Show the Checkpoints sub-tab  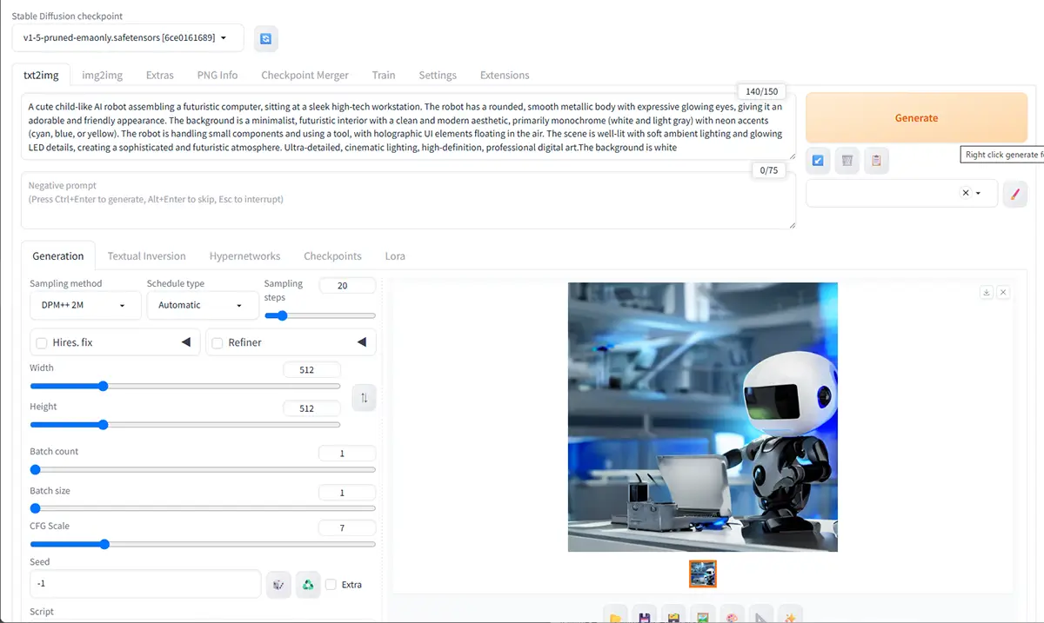[332, 255]
